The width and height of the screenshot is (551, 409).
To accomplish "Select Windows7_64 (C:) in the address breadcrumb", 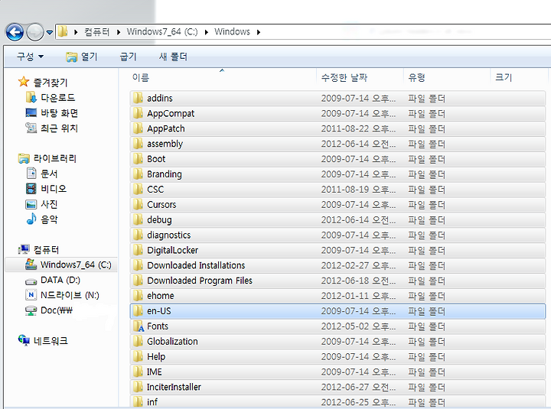I will pos(162,32).
